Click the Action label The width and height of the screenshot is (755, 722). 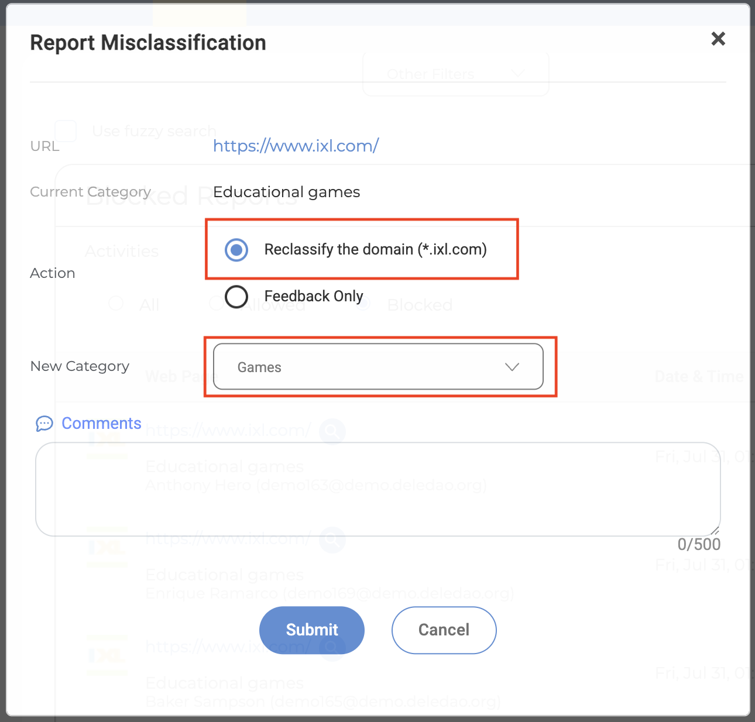(53, 273)
